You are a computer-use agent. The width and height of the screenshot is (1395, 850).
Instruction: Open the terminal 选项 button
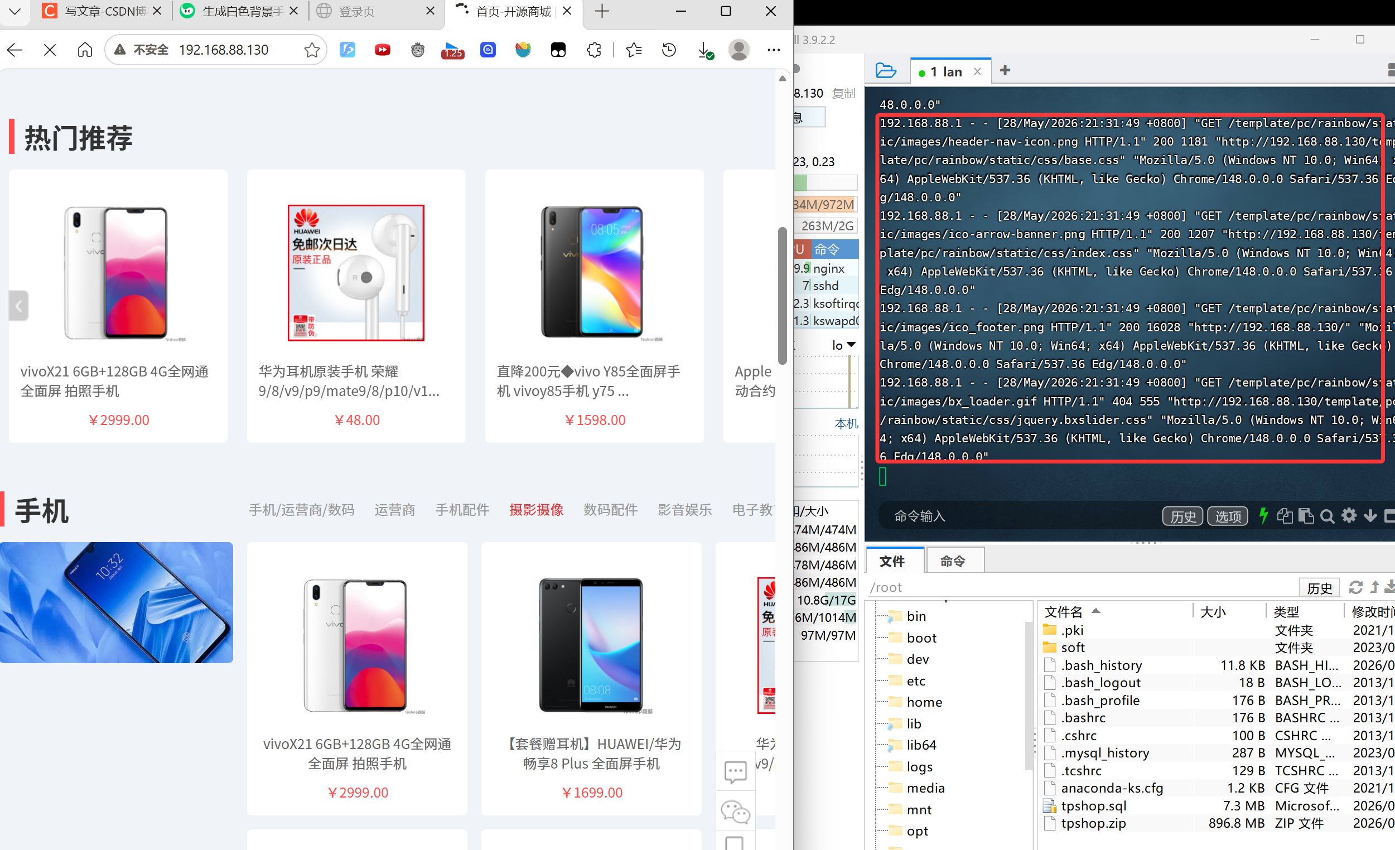(1228, 516)
